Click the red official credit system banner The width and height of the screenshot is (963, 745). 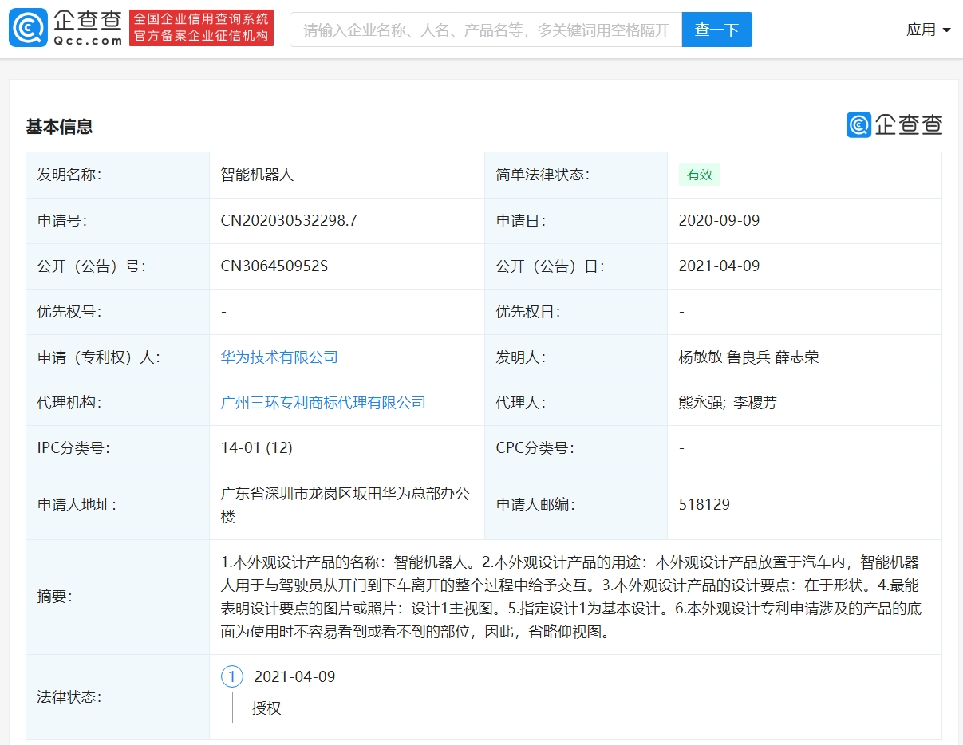click(201, 29)
